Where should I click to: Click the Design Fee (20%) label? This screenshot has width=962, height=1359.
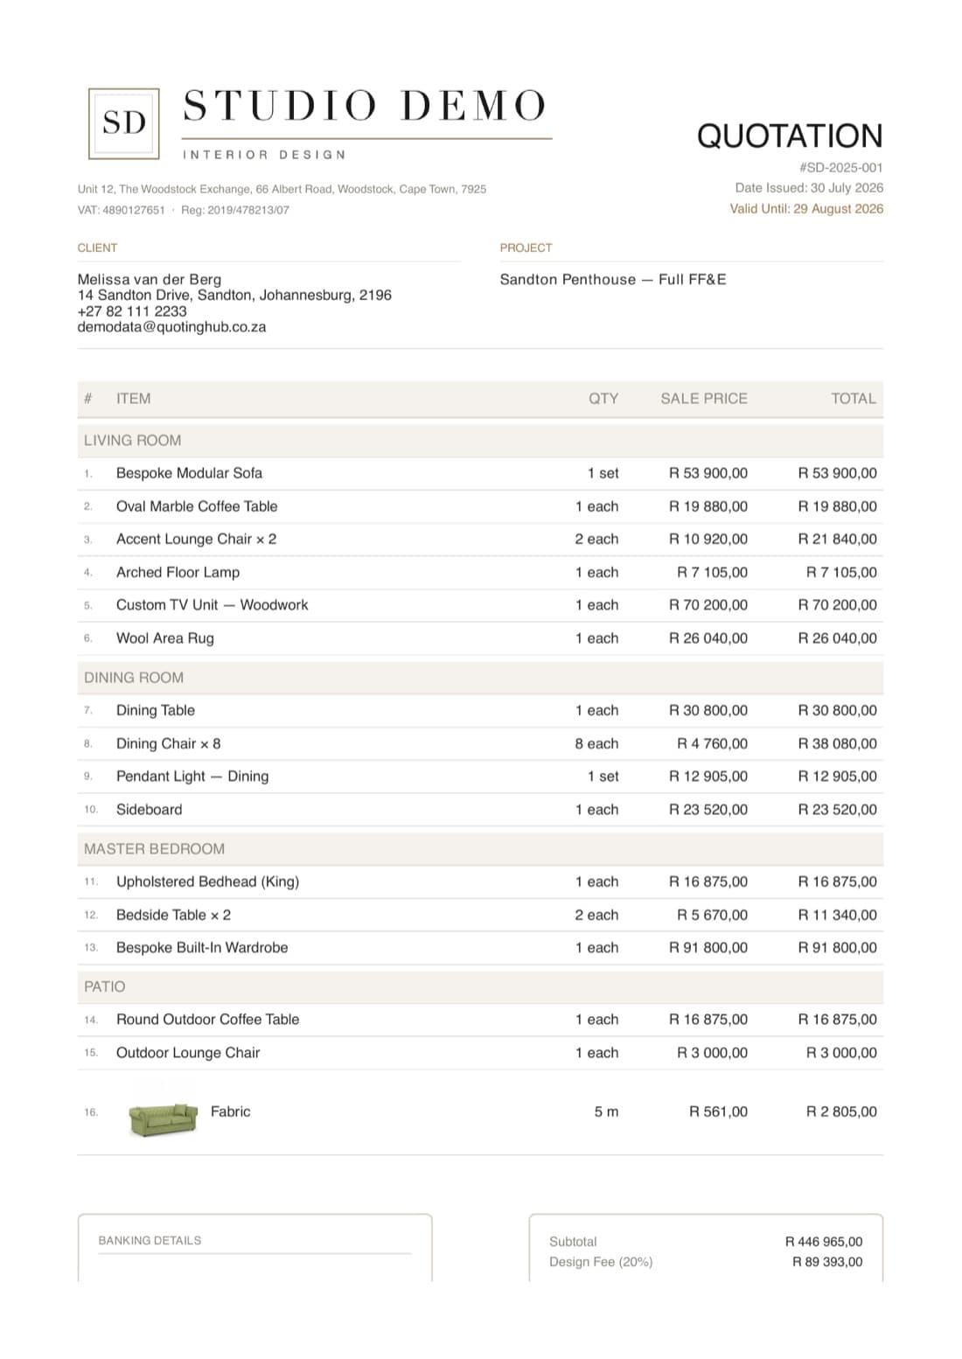coord(601,1262)
